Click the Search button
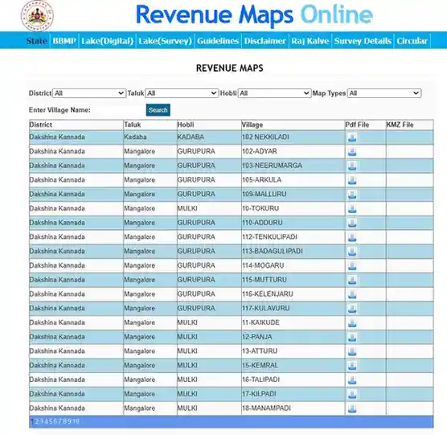Image resolution: width=447 pixels, height=435 pixels. tap(158, 110)
